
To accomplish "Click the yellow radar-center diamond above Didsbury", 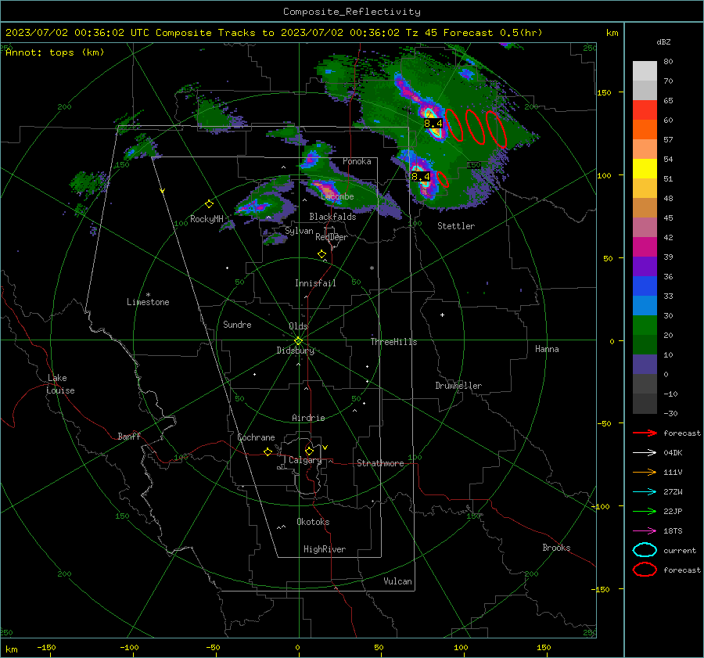I will pos(298,340).
